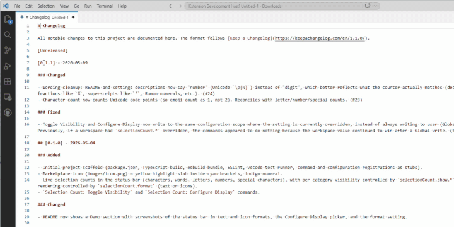This screenshot has height=227, width=454.
Task: Click '## [0.1.0]' heading on line 18
Action: [50, 143]
